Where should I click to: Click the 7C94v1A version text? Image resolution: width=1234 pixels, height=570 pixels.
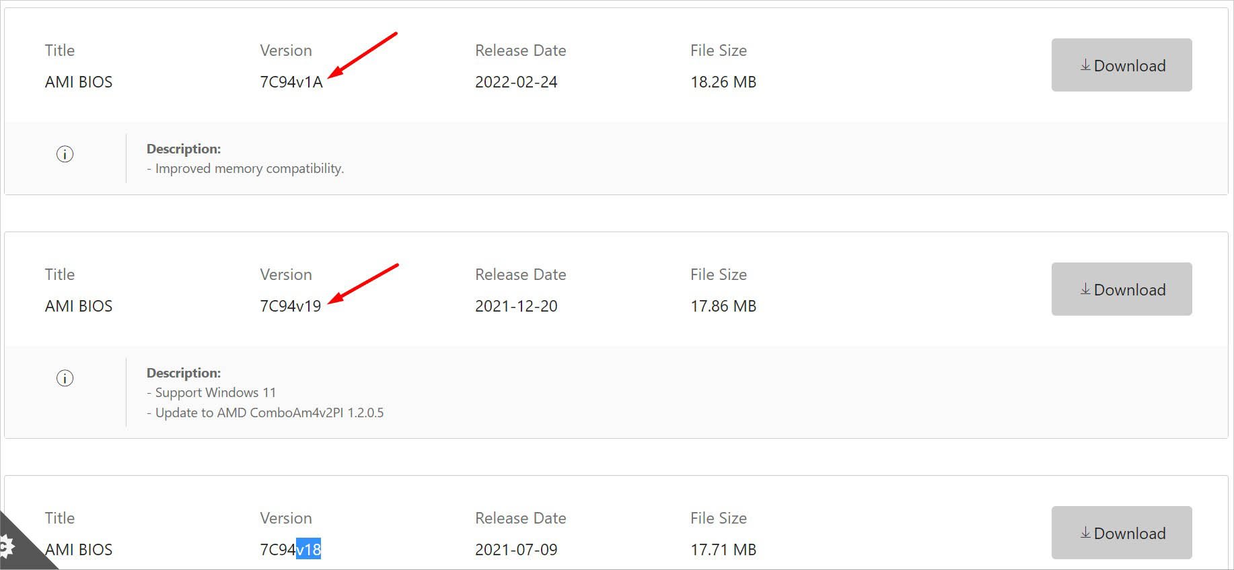291,82
